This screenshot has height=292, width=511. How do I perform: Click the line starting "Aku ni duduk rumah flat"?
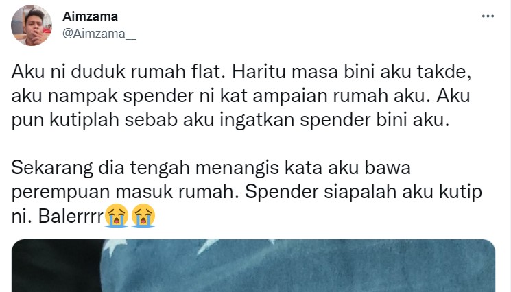241,71
